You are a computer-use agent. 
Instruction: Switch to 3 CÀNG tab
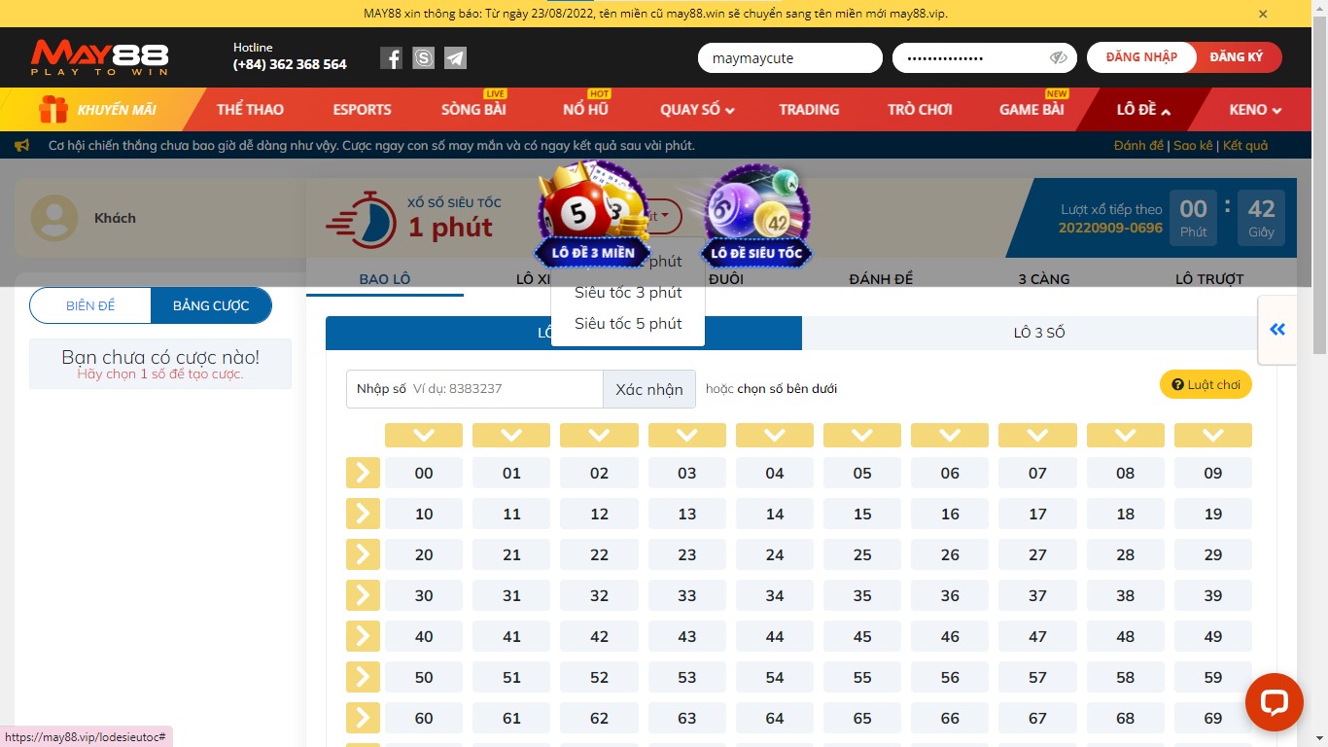pyautogui.click(x=1044, y=279)
